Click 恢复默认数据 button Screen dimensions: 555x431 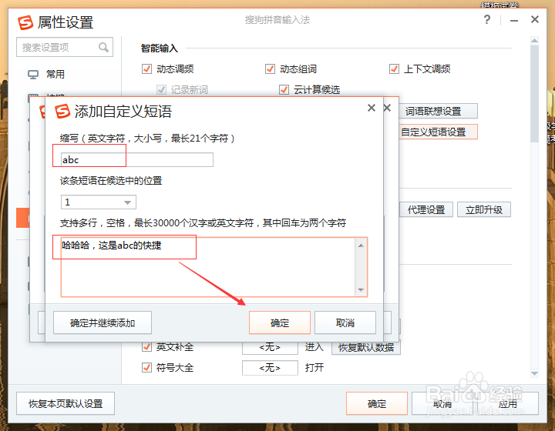pyautogui.click(x=366, y=348)
